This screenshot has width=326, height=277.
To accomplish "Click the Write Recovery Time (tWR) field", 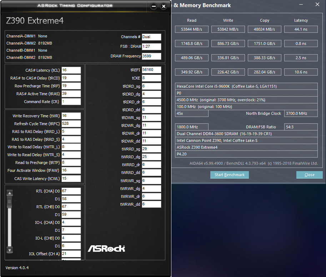I will [x=71, y=116].
